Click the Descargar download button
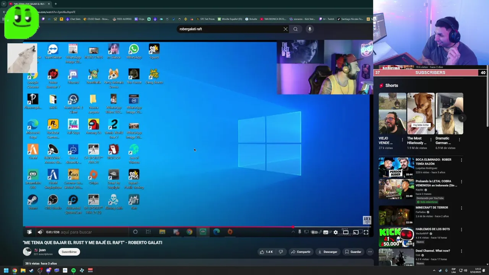This screenshot has height=275, width=489. [x=328, y=252]
